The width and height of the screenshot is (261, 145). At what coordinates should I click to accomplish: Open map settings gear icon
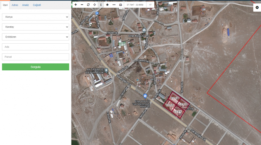click(257, 7)
